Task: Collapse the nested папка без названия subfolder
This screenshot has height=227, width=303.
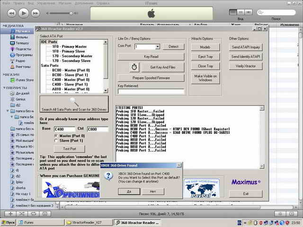Action: click(x=12, y=117)
